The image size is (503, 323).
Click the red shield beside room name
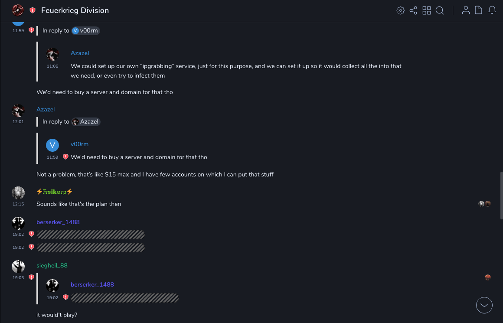(33, 10)
